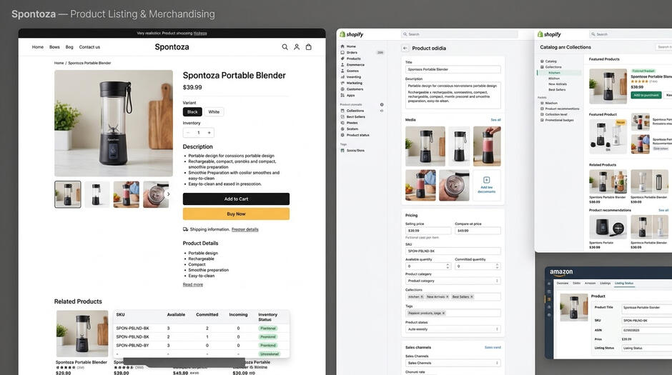Screen dimensions: 672x375
Task: Increase the inventory quantity with plus
Action: [209, 133]
